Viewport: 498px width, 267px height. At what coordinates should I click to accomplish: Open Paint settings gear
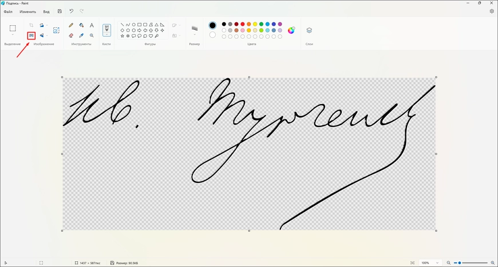point(492,11)
